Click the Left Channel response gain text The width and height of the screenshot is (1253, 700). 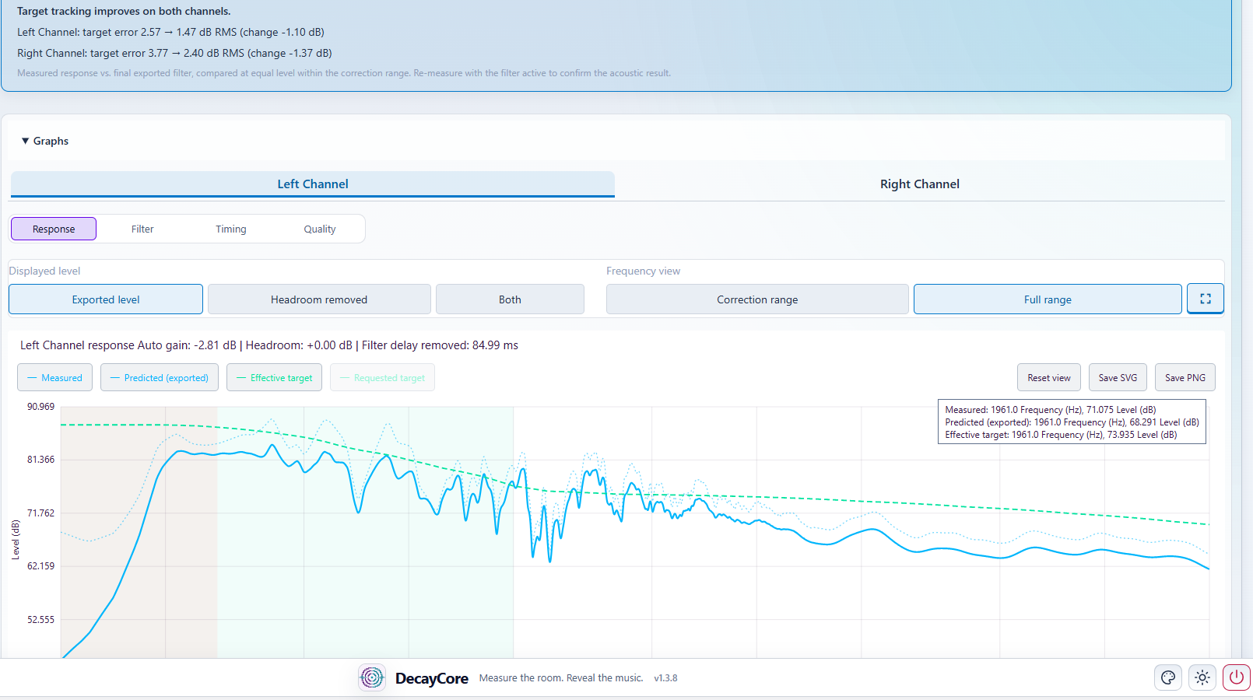click(x=269, y=345)
